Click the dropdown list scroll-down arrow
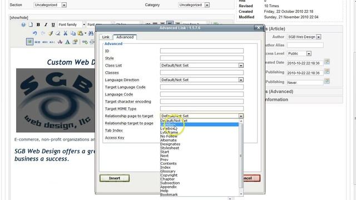Viewport: 356px width, 200px height. click(241, 194)
